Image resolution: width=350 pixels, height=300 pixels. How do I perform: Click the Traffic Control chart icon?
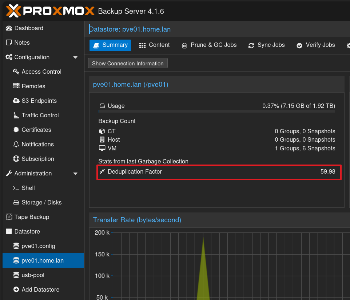pos(16,115)
